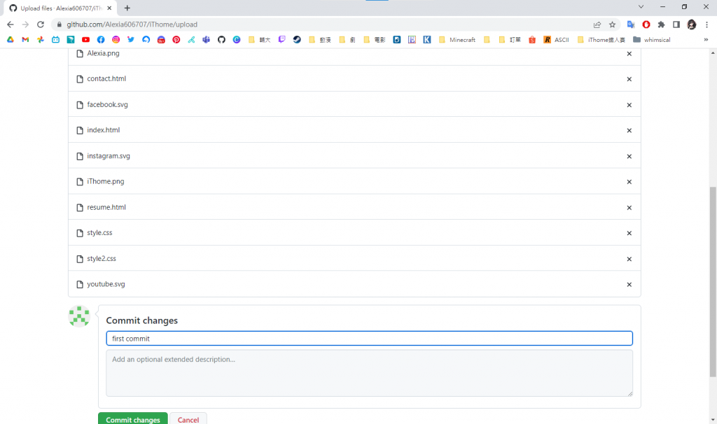Open the Chrome profile avatar
The width and height of the screenshot is (717, 424).
[691, 24]
